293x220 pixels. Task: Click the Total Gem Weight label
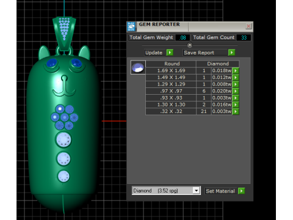tap(151, 37)
